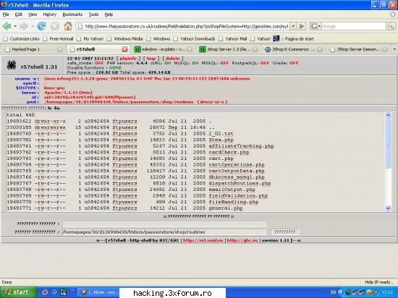Screen dimensions: 398x298
Task: Close the r57shell tab with red X
Action: (x=124, y=49)
